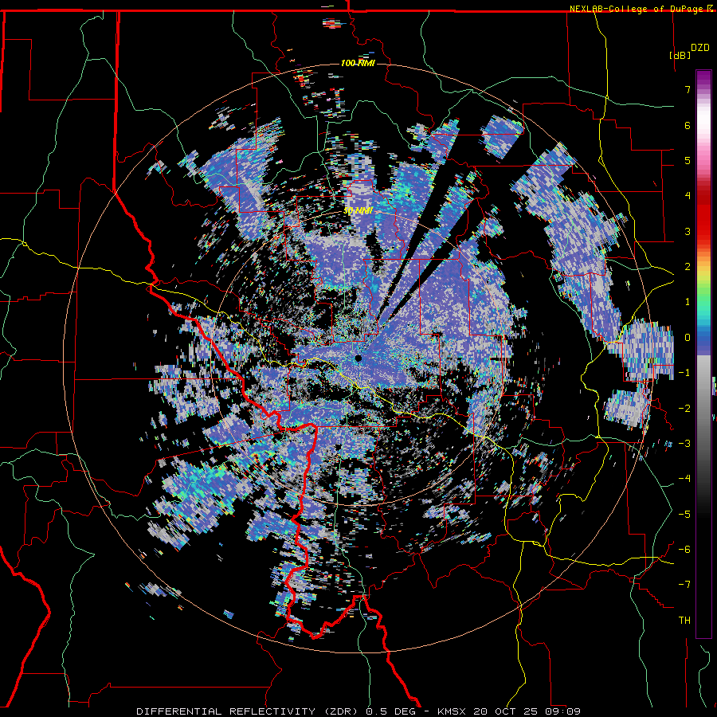Image resolution: width=717 pixels, height=717 pixels.
Task: Click the 6 value on the scale
Action: (x=688, y=125)
